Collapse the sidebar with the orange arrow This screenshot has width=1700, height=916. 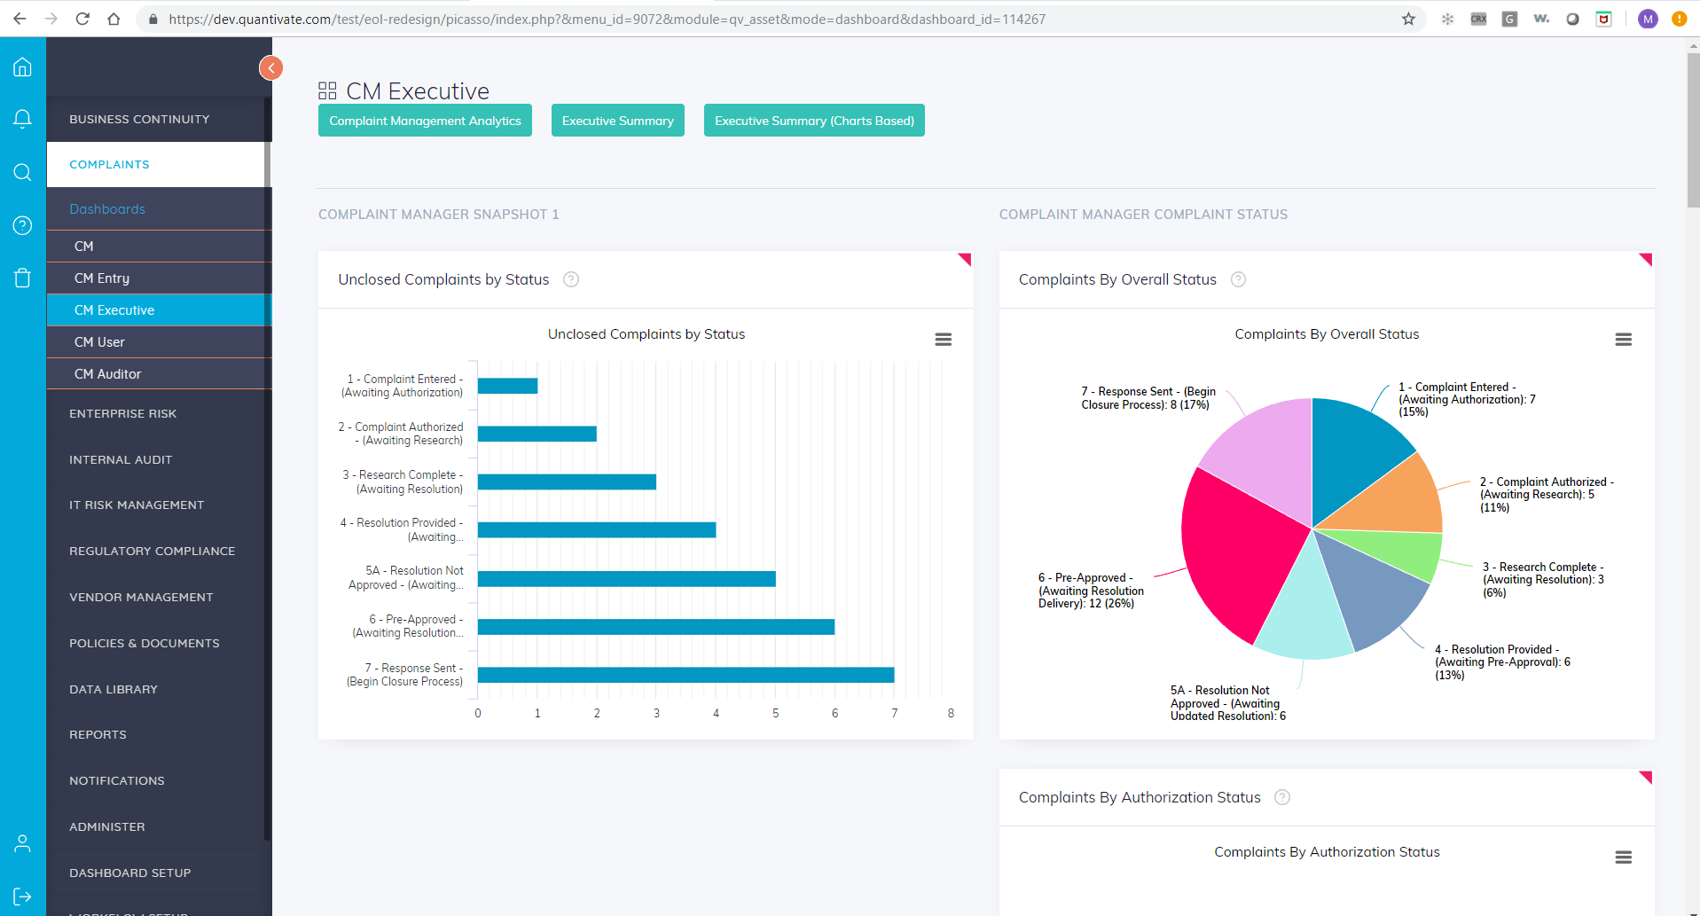pyautogui.click(x=270, y=67)
